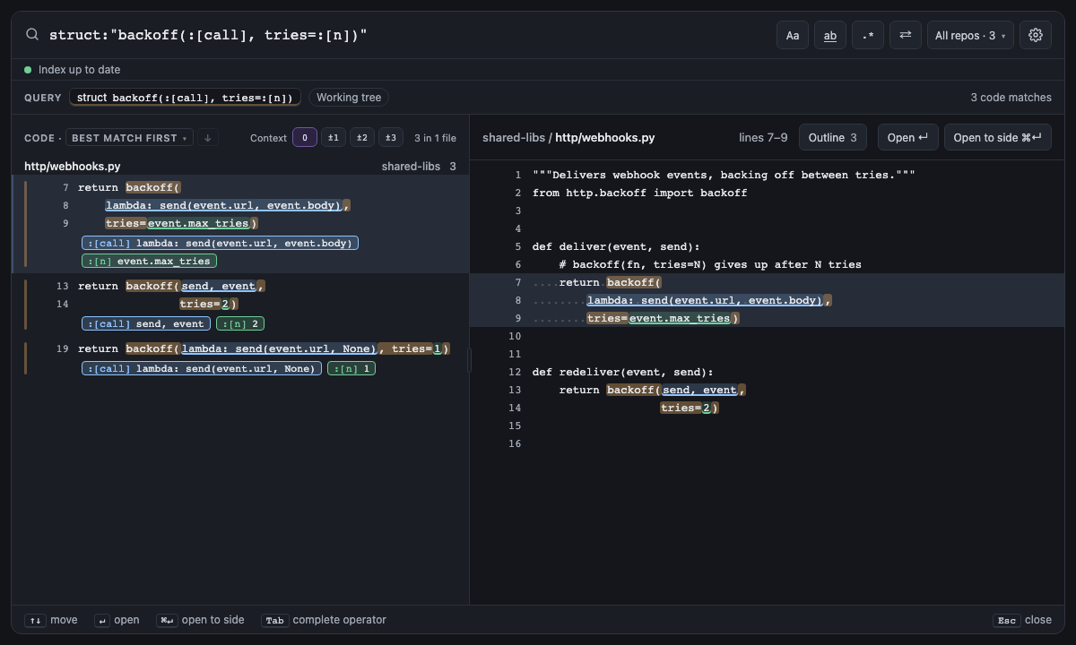
Task: Click the 3 code matches label
Action: click(x=1011, y=98)
